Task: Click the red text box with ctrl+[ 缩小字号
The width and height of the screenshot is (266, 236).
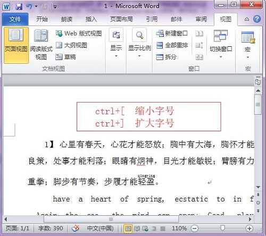Action: tap(149, 116)
